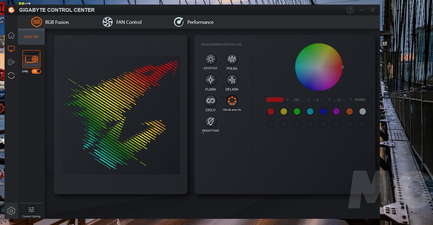The image size is (433, 225).
Task: Activate the Ciclo color cycle effect
Action: [210, 101]
